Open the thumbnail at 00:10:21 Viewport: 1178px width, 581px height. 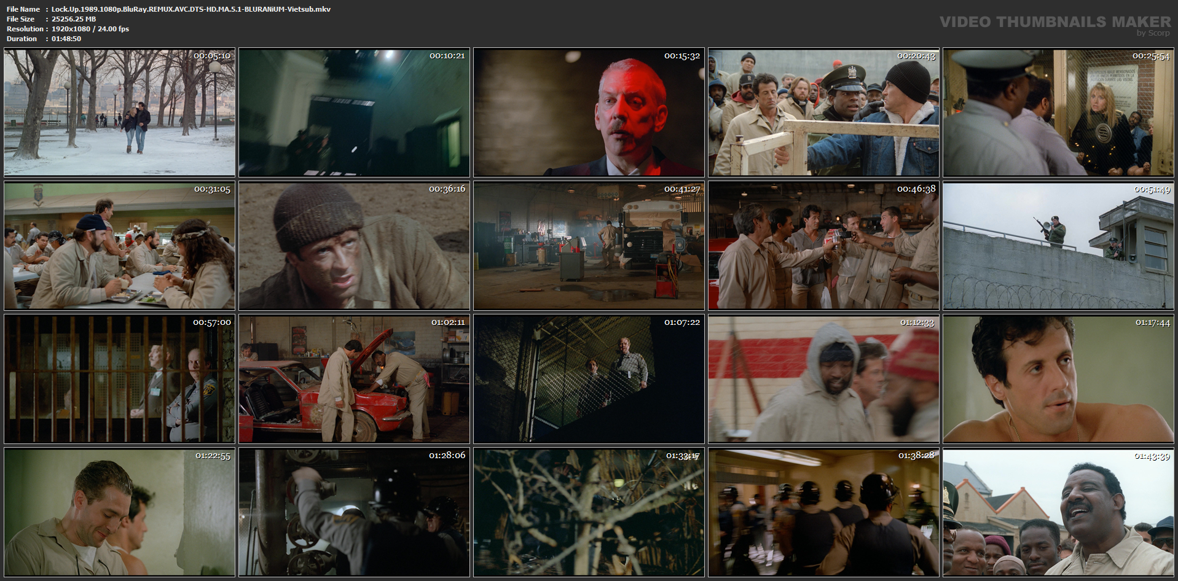coord(354,112)
